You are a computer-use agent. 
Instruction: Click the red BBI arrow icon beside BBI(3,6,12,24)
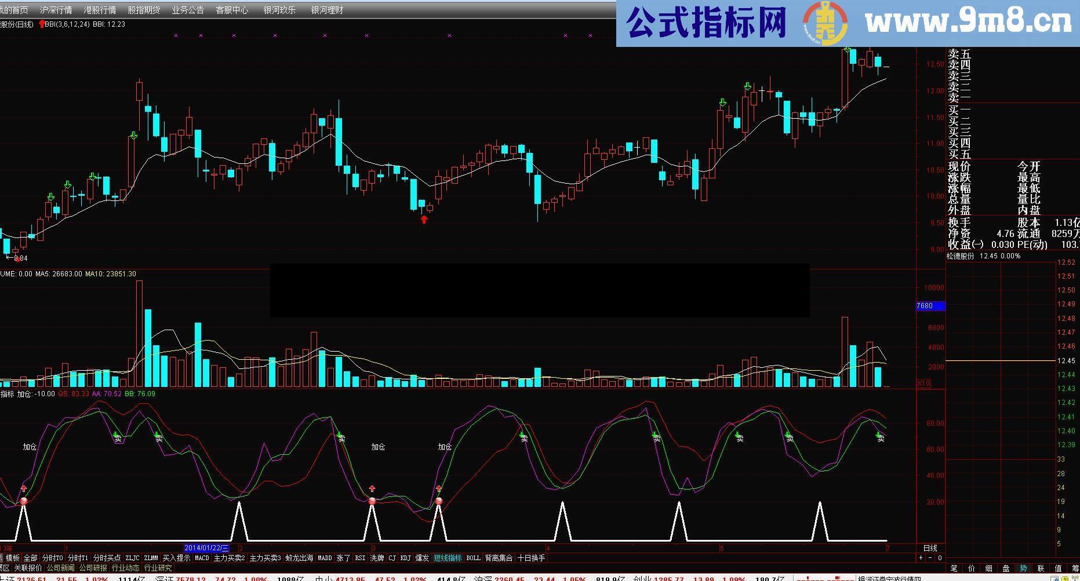coord(41,25)
